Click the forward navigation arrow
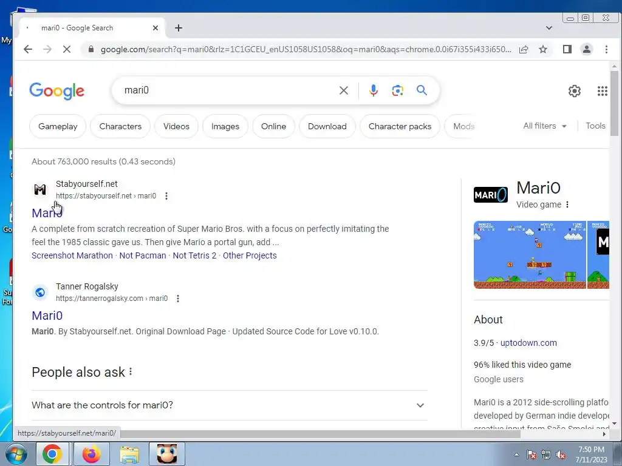This screenshot has height=466, width=622. coord(47,49)
